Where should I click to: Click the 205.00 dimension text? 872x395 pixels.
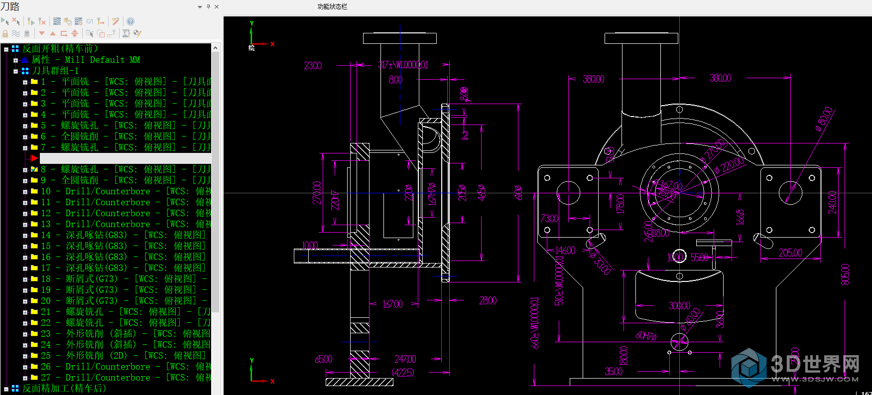[x=791, y=253]
